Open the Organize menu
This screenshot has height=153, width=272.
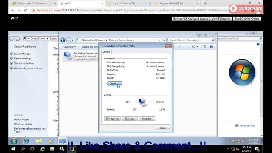69,47
